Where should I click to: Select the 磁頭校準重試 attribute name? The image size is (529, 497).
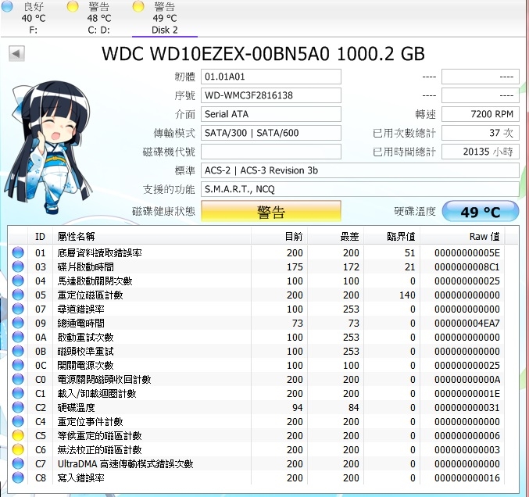coord(86,351)
